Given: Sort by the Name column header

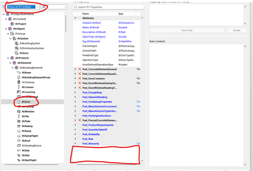Looking at the screenshot, I should coord(100,14).
